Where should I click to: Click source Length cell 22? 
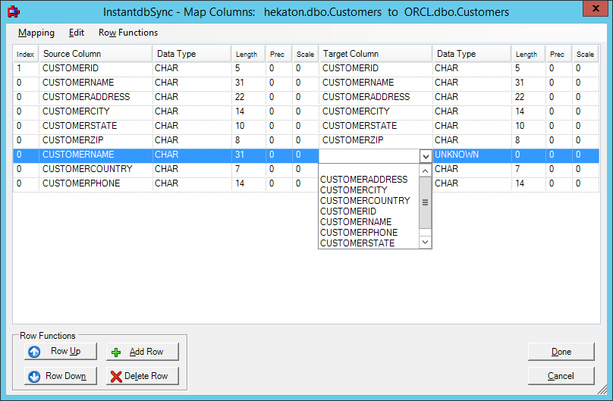[x=248, y=97]
